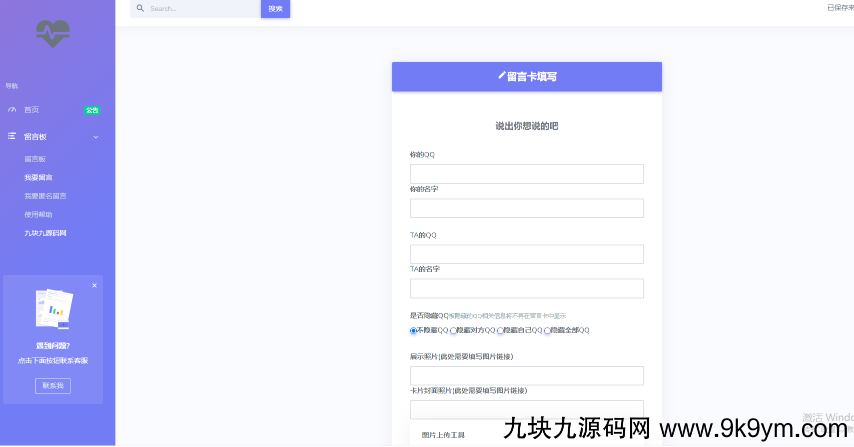
Task: Click the pencil icon in 留言卡填写 header
Action: pyautogui.click(x=502, y=75)
